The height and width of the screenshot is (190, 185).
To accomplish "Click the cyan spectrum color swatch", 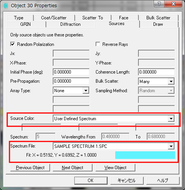I will (x=145, y=155).
